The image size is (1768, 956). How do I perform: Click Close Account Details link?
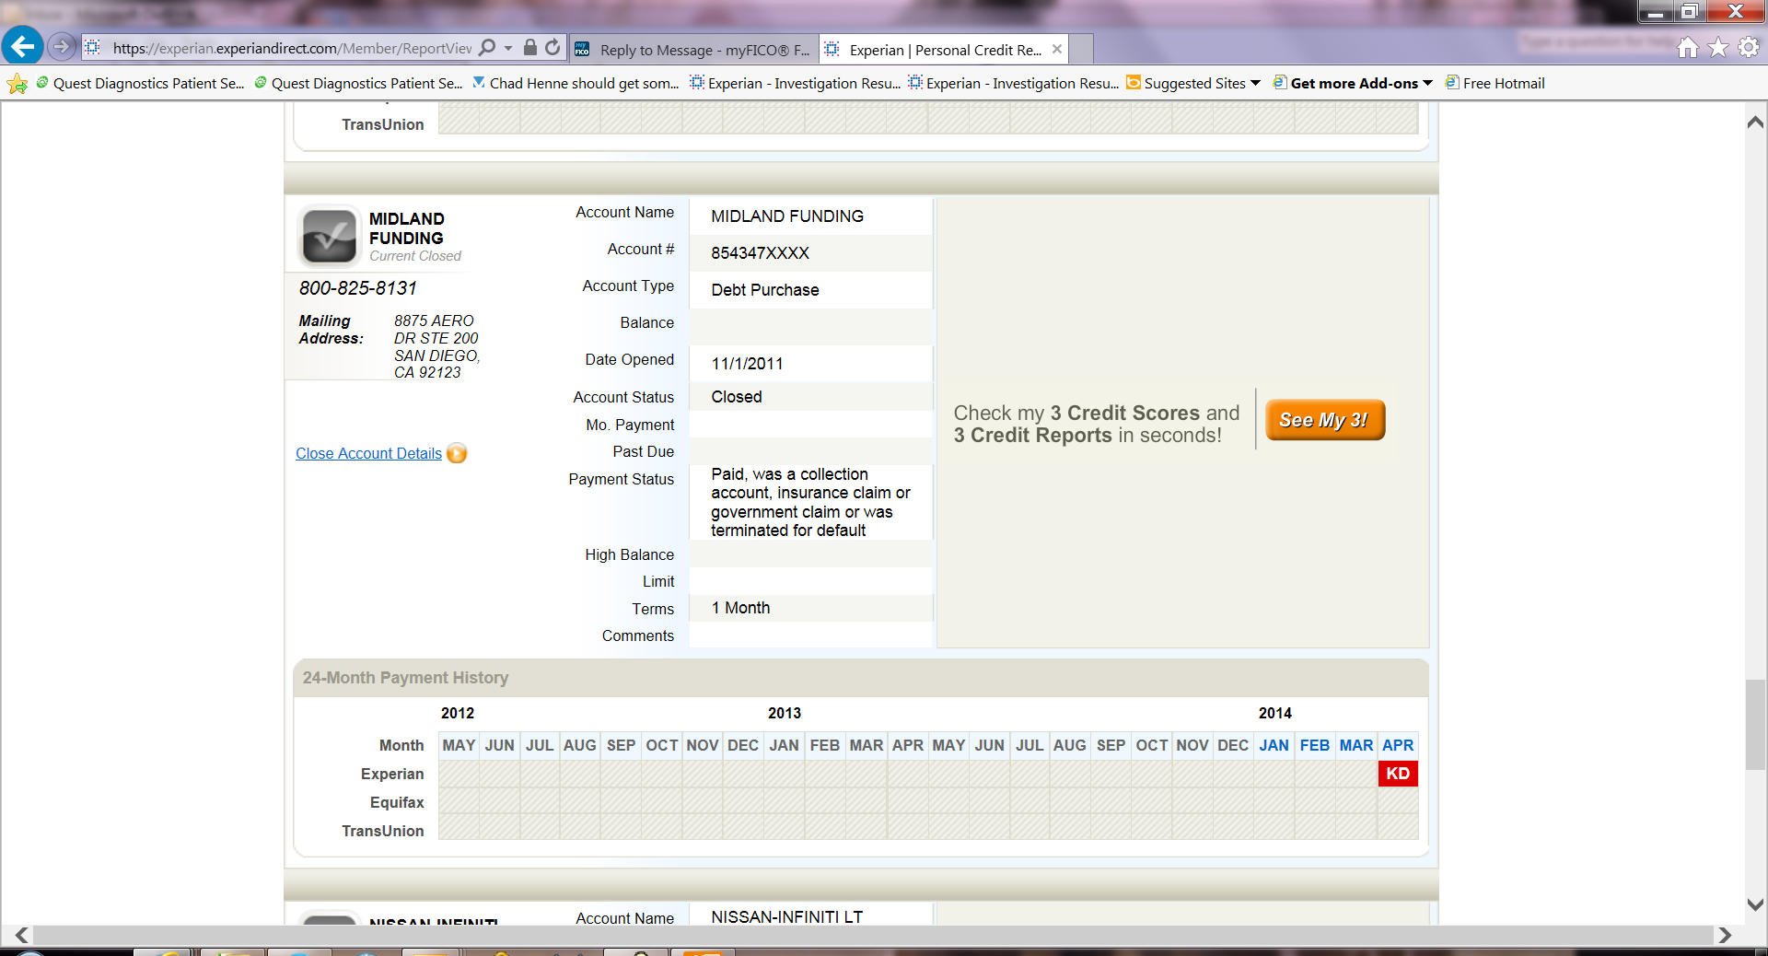[x=368, y=453]
